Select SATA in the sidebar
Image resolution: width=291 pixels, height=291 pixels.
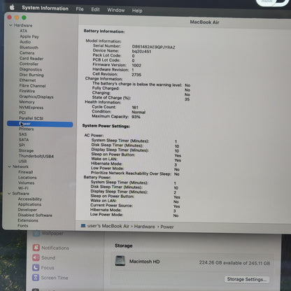coord(24,140)
